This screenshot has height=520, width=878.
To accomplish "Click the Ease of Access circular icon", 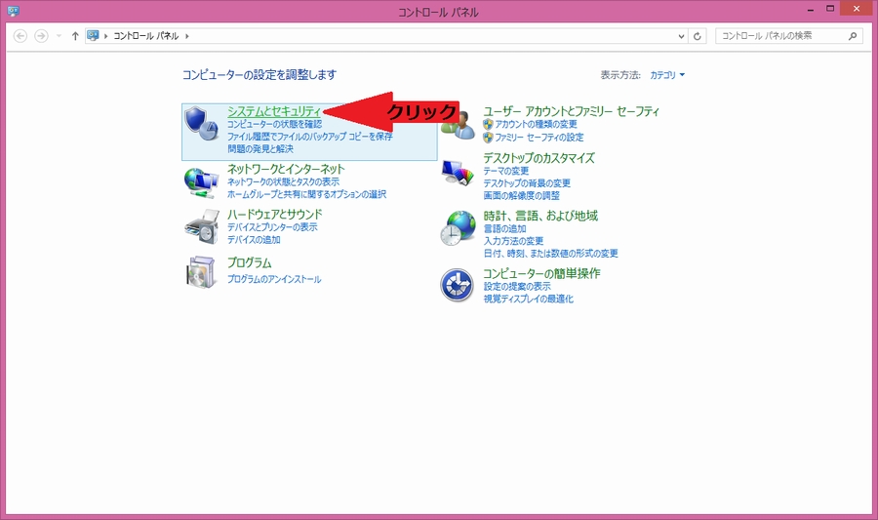I will 457,285.
